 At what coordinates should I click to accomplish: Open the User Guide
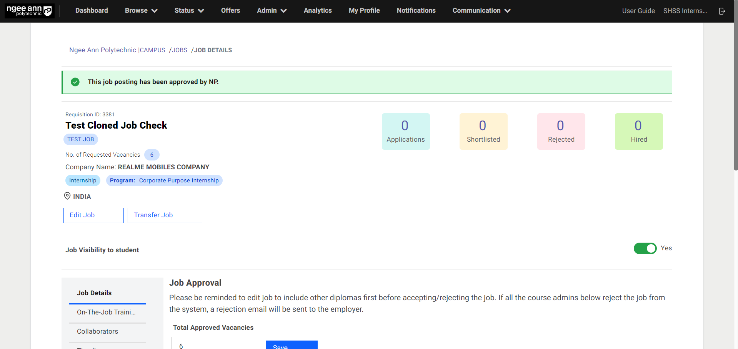[638, 11]
